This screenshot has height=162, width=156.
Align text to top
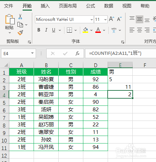132,18
